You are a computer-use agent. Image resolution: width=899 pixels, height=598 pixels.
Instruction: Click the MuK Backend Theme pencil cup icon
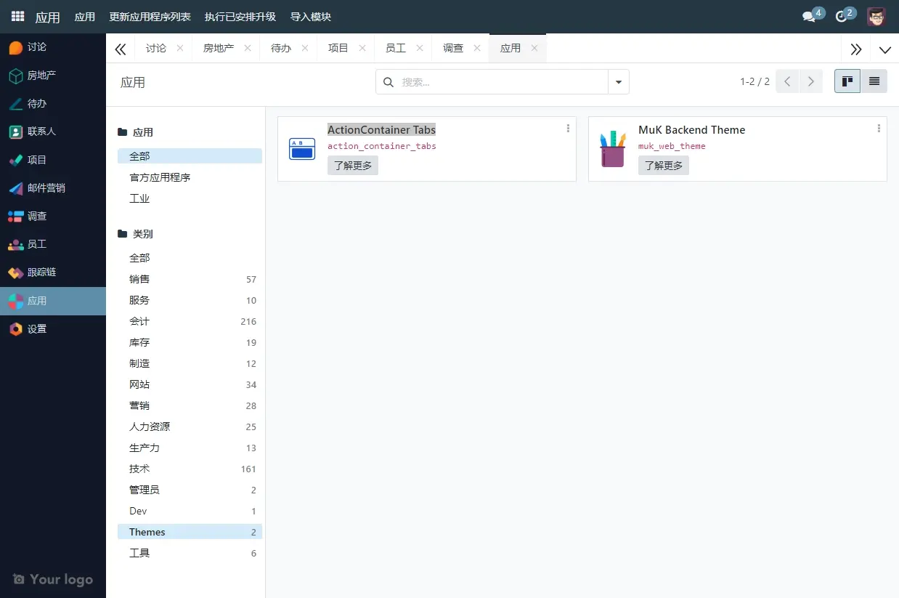tap(613, 149)
